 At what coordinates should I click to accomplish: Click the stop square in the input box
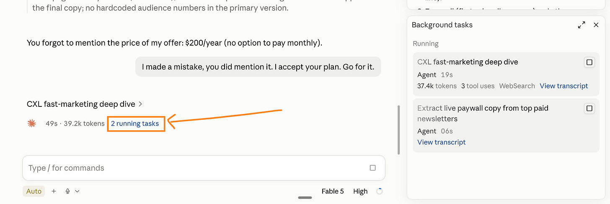coord(373,168)
